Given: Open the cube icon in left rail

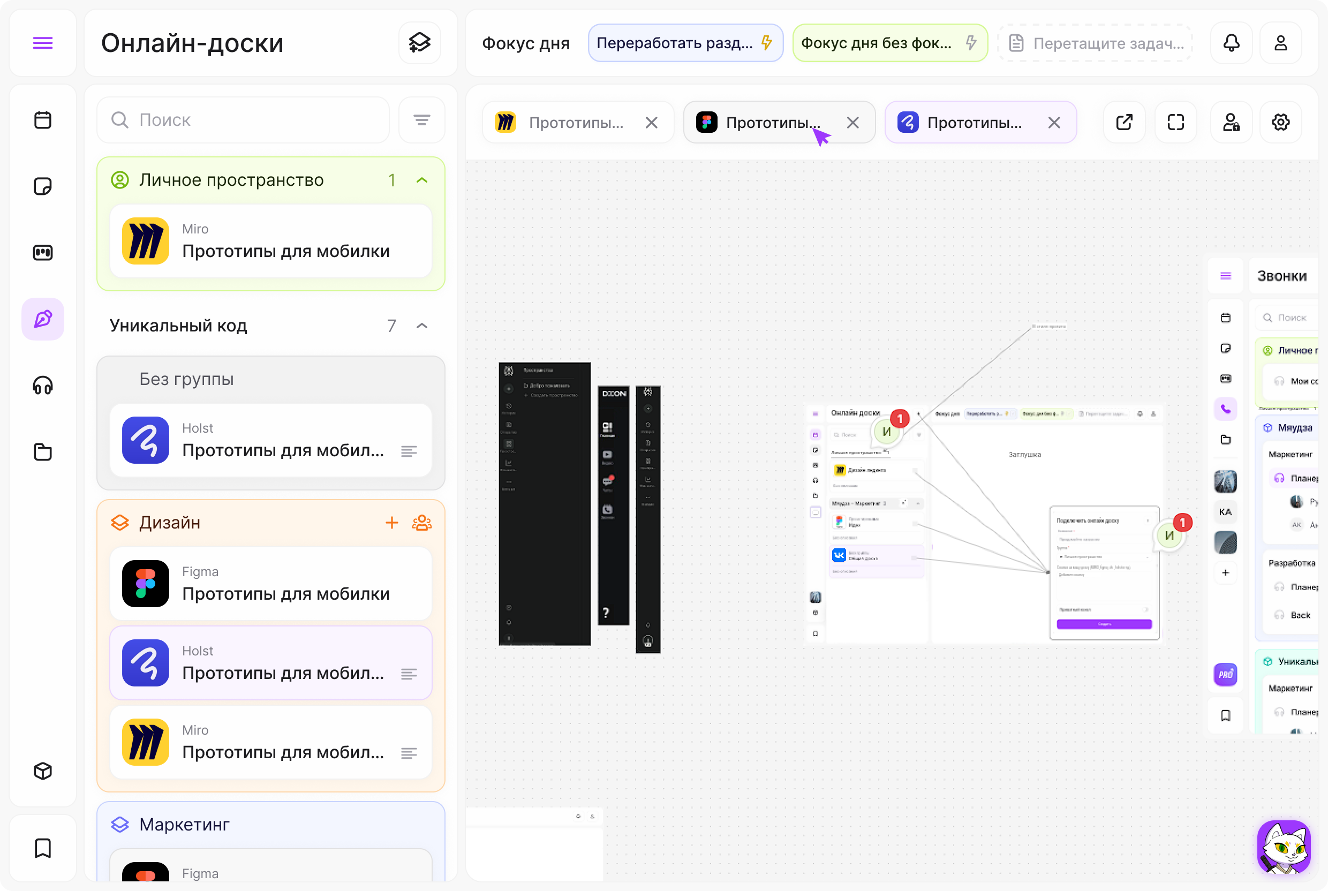Looking at the screenshot, I should [43, 771].
